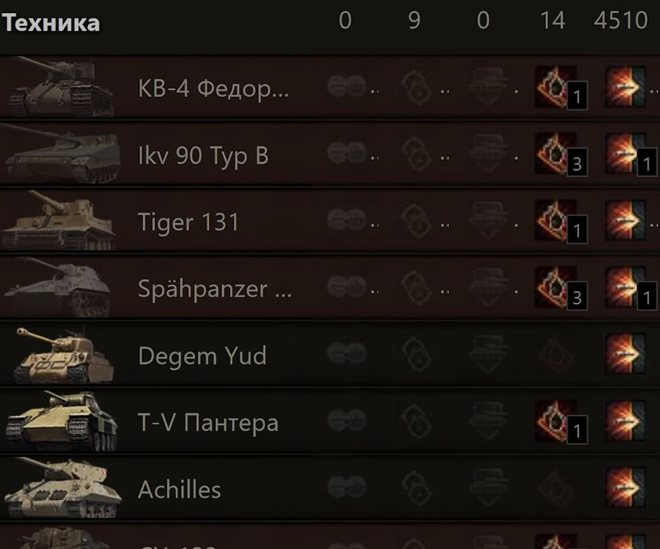This screenshot has width=660, height=549.
Task: Click the header column total showing 14
Action: pyautogui.click(x=552, y=19)
